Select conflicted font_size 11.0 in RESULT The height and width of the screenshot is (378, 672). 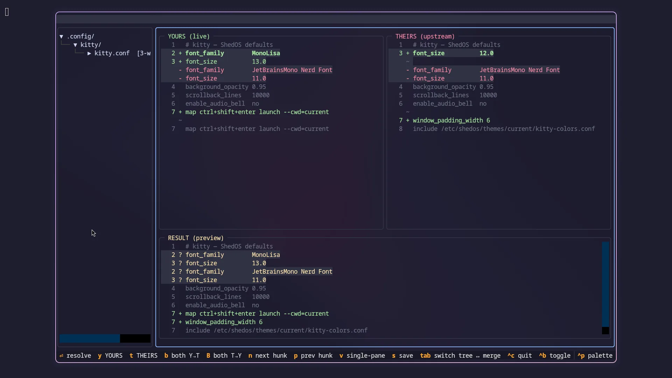coord(213,280)
